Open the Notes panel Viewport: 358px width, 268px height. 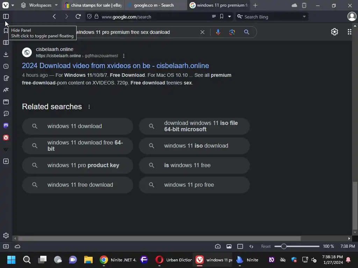[x=6, y=78]
